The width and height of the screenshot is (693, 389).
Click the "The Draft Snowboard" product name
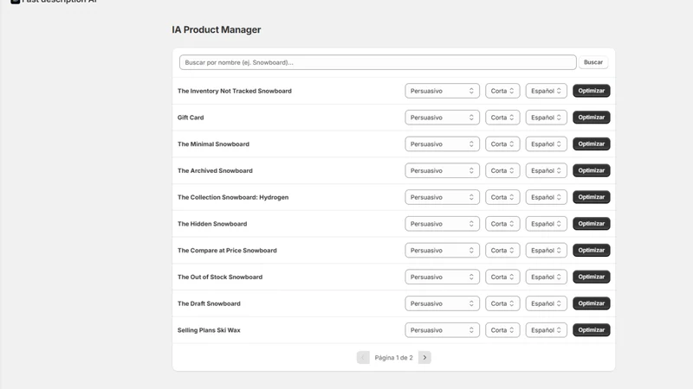[209, 303]
